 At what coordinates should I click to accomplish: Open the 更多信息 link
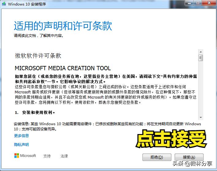21,136
